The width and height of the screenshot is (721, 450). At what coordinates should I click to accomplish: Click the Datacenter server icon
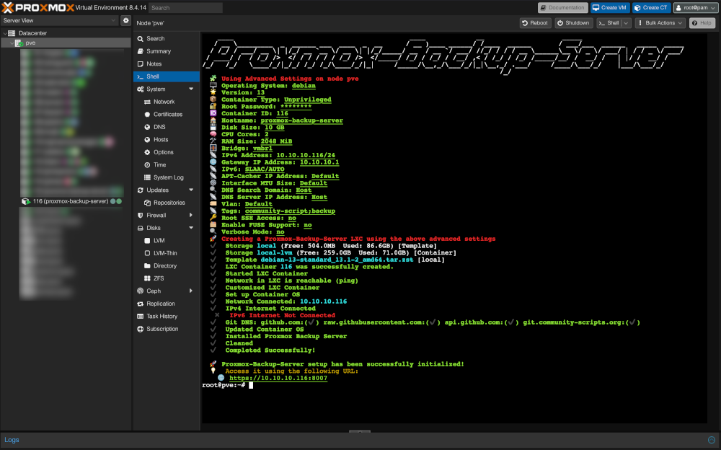pos(12,33)
